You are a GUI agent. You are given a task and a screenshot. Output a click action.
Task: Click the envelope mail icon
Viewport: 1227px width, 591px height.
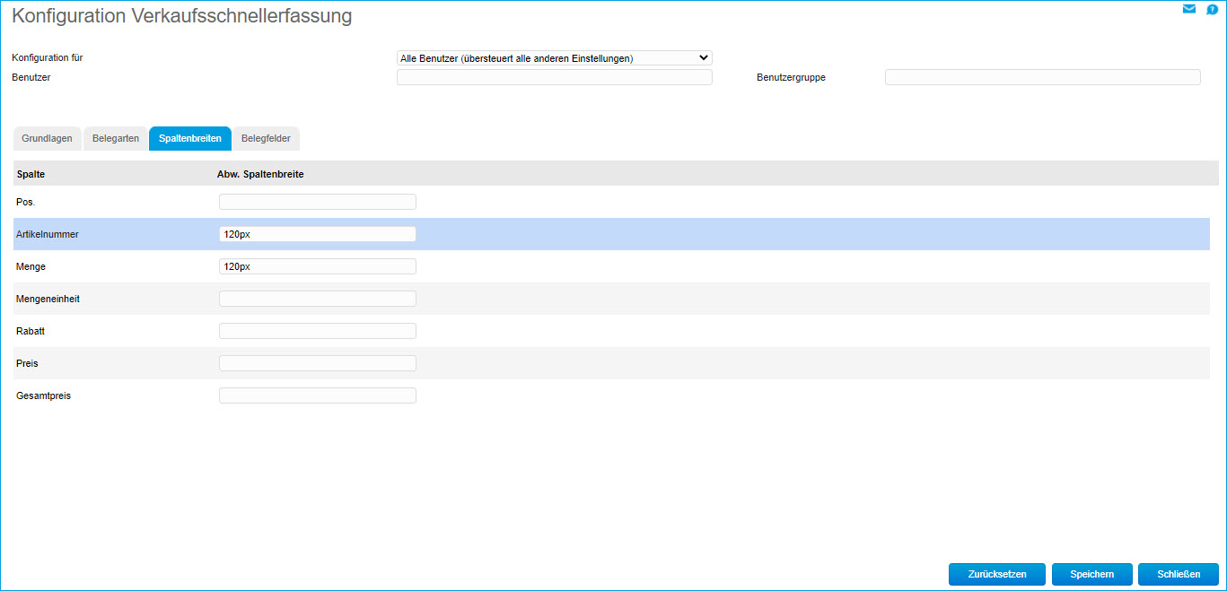[1189, 10]
